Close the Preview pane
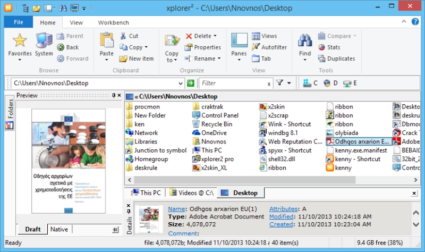 [x=119, y=95]
